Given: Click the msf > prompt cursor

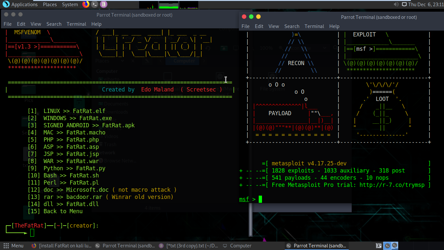Looking at the screenshot, I should click(x=260, y=199).
